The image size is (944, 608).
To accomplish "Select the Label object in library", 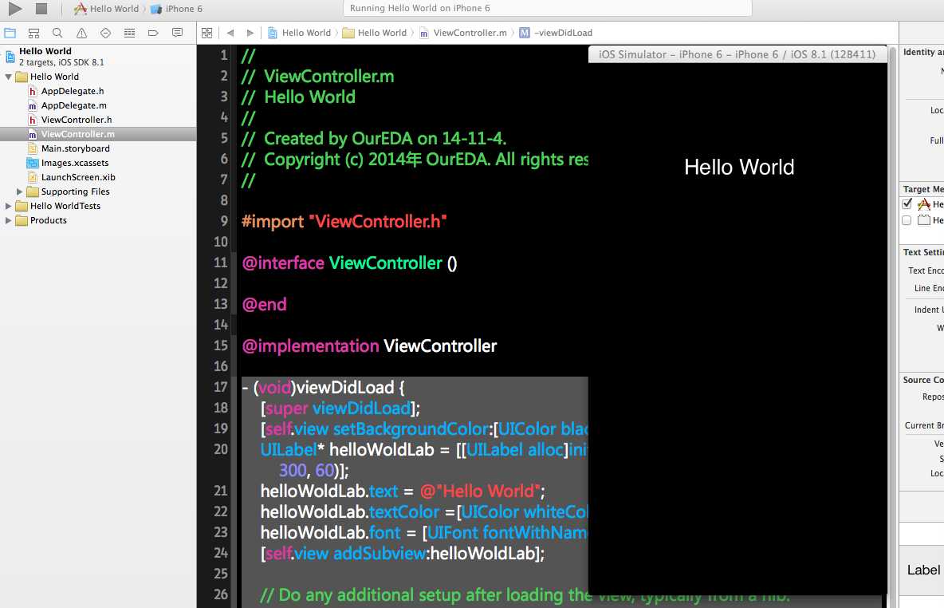I will coord(923,570).
